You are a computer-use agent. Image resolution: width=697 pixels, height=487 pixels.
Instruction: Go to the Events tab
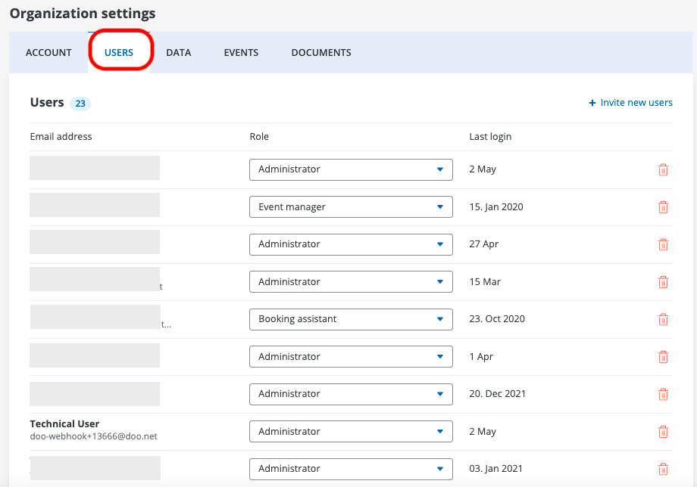coord(241,53)
